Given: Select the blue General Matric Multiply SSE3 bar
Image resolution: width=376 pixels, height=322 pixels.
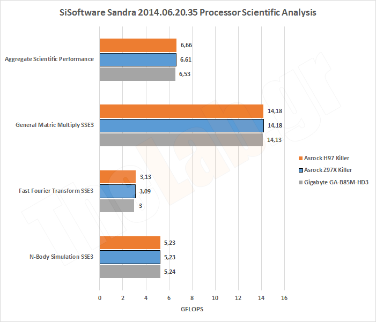Looking at the screenshot, I should point(181,125).
